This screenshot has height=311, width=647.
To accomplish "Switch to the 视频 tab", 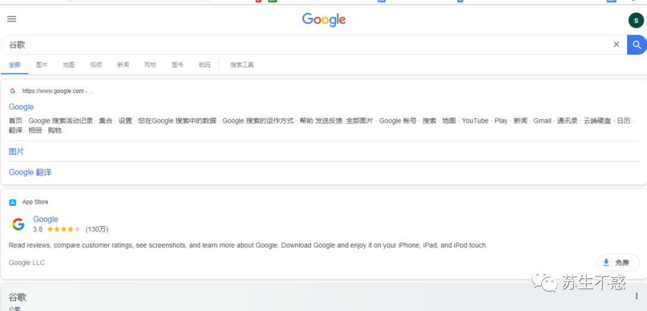I will (x=96, y=65).
